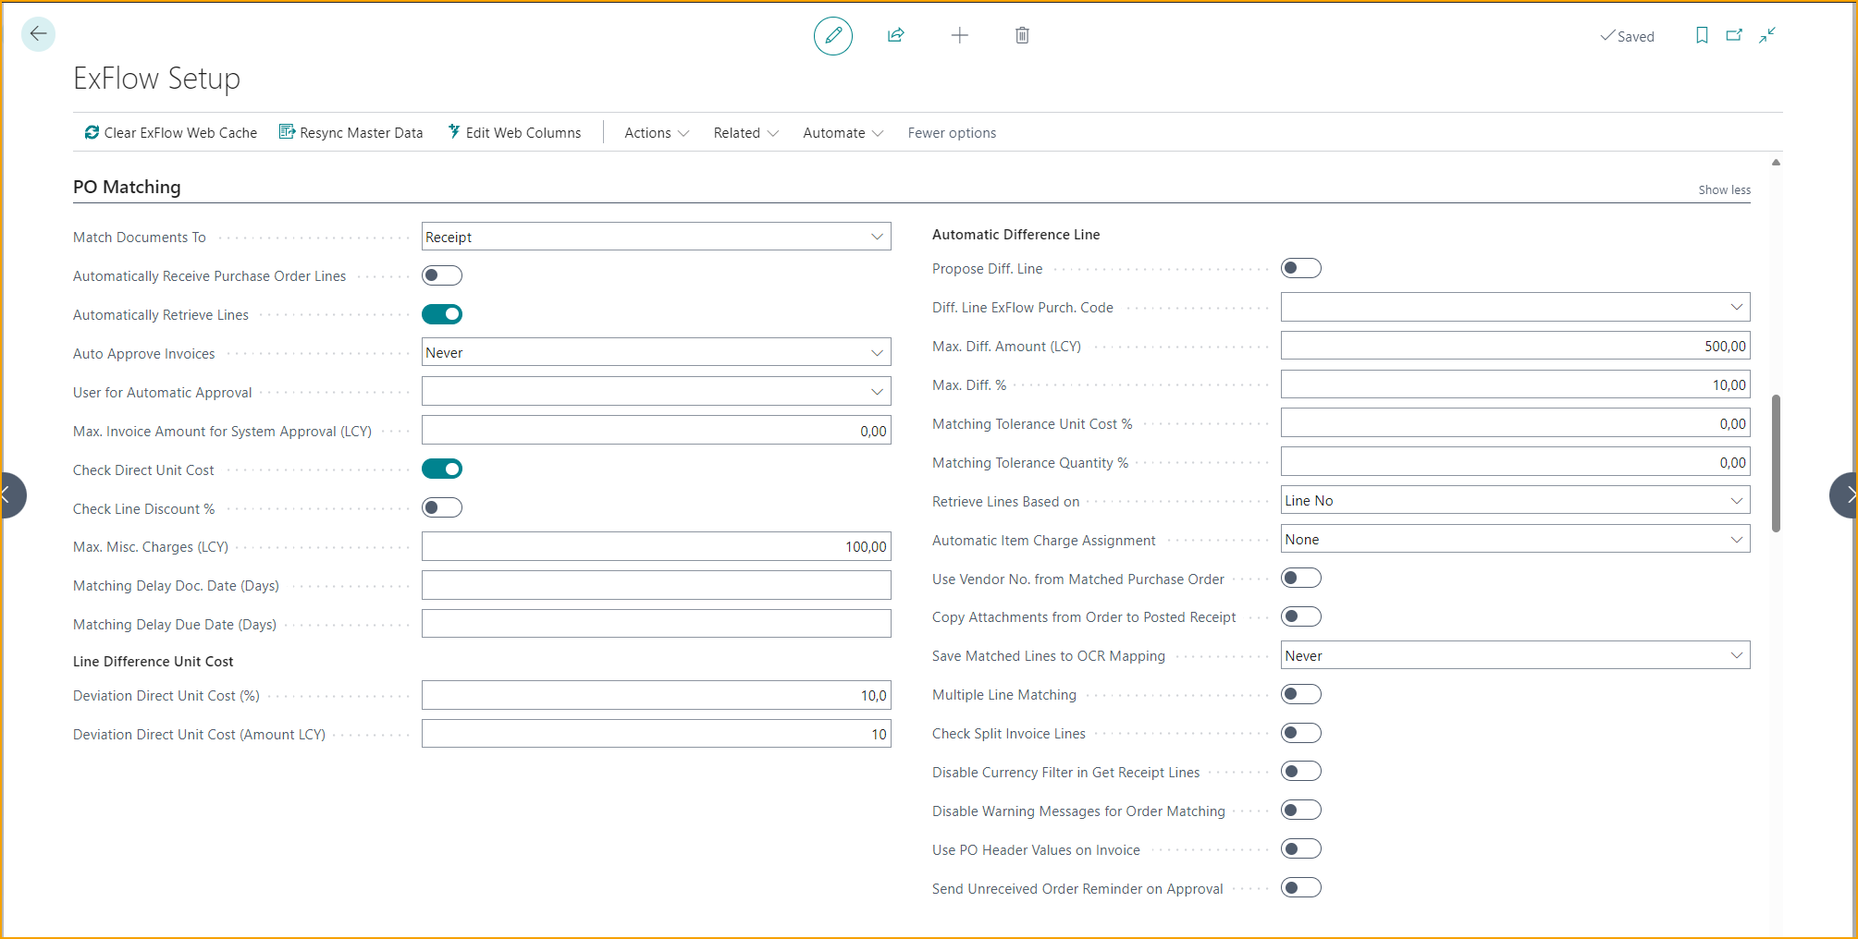
Task: Toggle Copy Attachments from Order to Posted Receipt
Action: click(1301, 616)
